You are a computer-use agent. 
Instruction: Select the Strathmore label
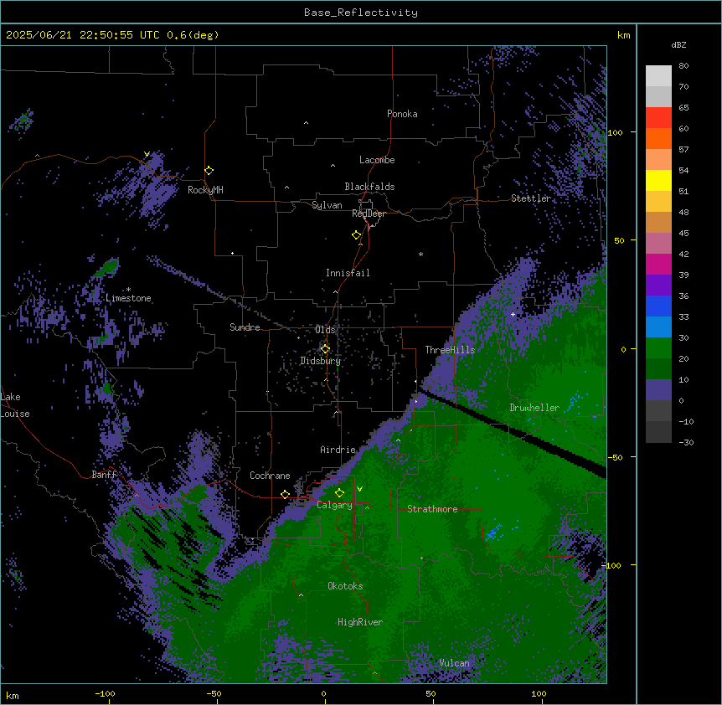click(x=432, y=509)
